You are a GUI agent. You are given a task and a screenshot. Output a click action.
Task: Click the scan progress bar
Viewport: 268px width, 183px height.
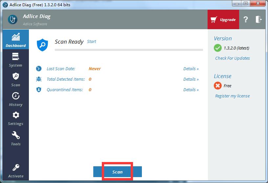(x=129, y=50)
